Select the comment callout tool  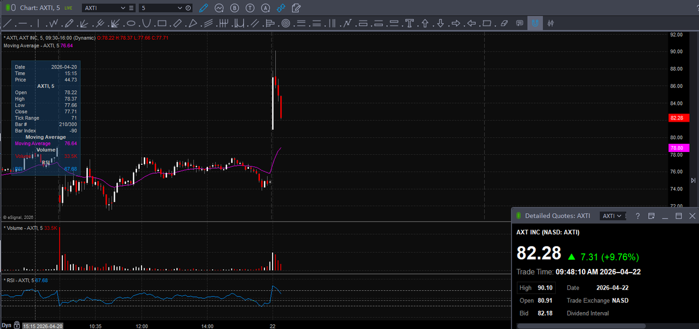click(520, 23)
